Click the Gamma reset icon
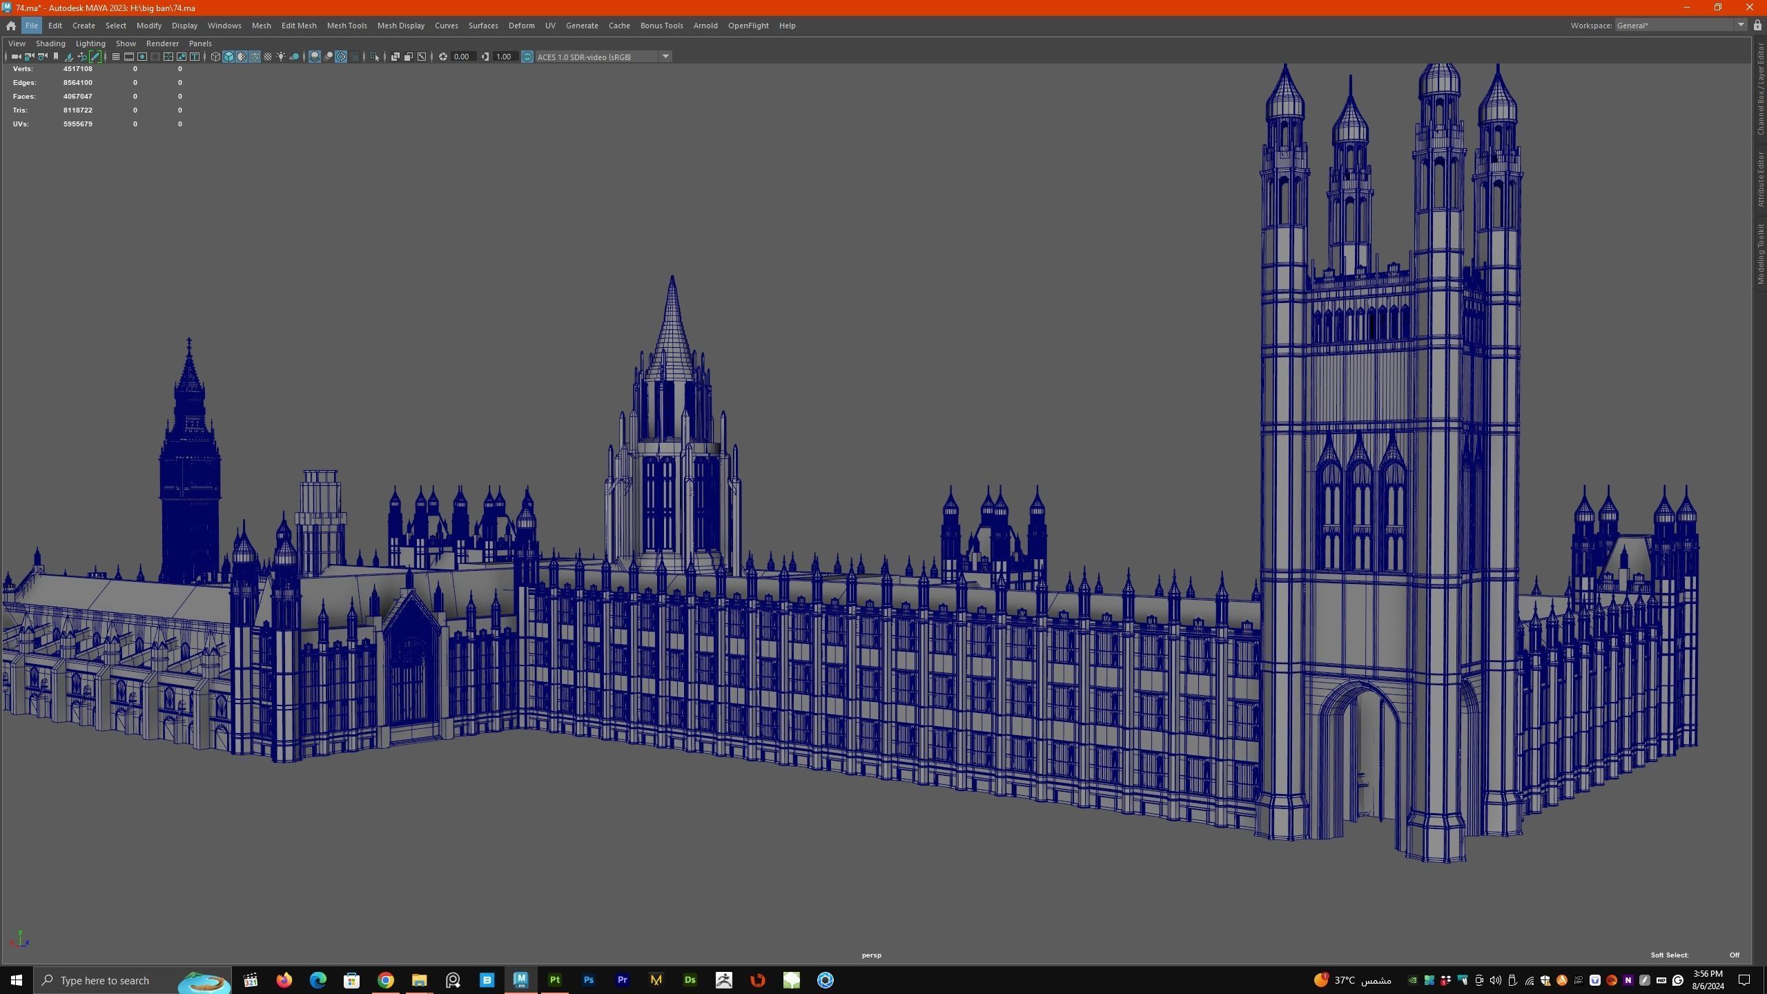Viewport: 1767px width, 994px height. click(485, 57)
